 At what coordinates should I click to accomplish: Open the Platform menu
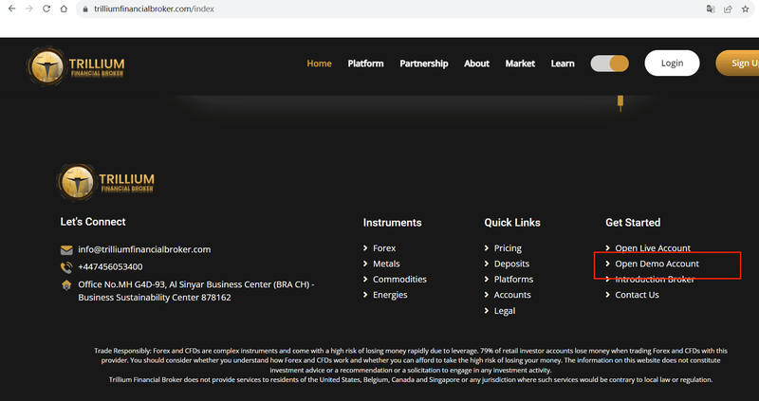365,64
